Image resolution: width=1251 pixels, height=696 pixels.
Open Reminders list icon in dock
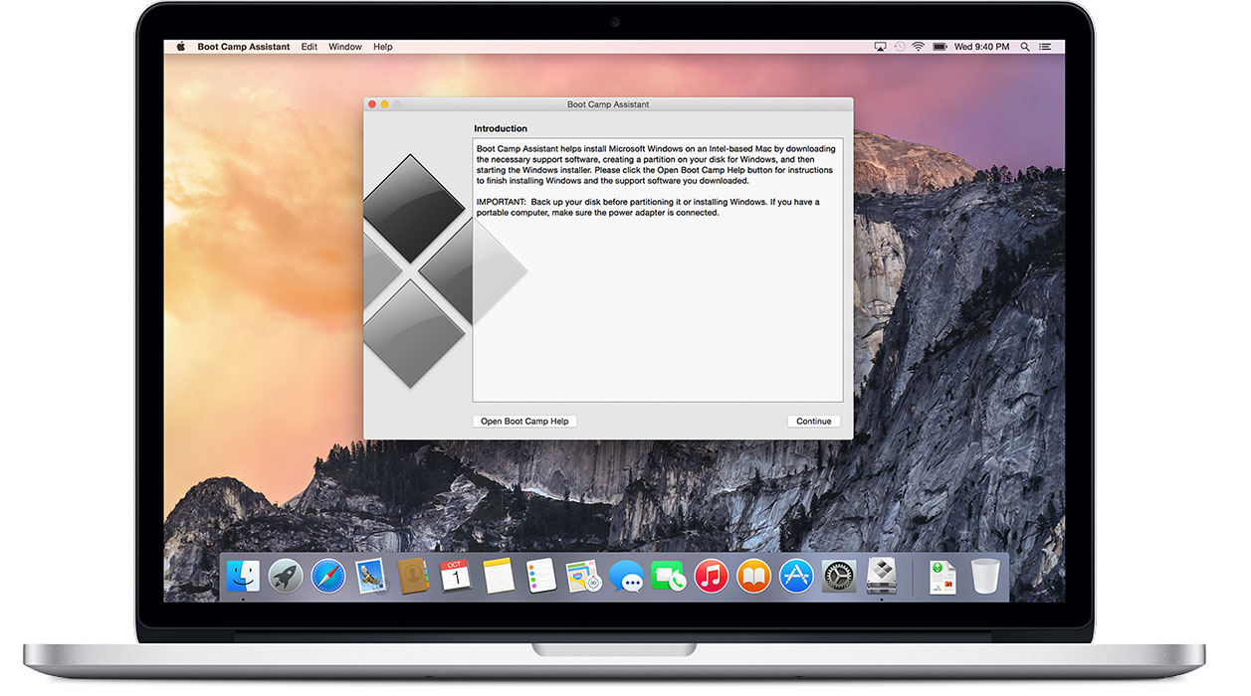540,576
